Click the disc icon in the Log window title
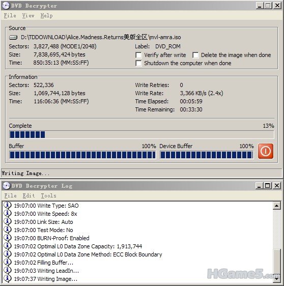 coord(7,186)
